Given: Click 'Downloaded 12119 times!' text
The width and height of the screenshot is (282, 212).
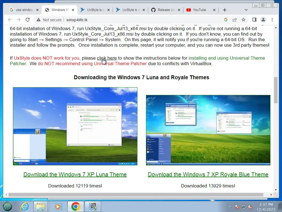Looking at the screenshot, I should point(75,186).
